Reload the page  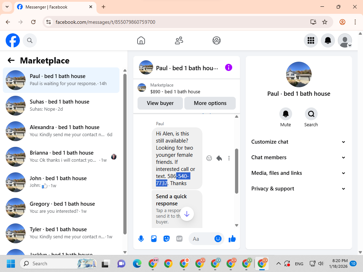pos(33,22)
